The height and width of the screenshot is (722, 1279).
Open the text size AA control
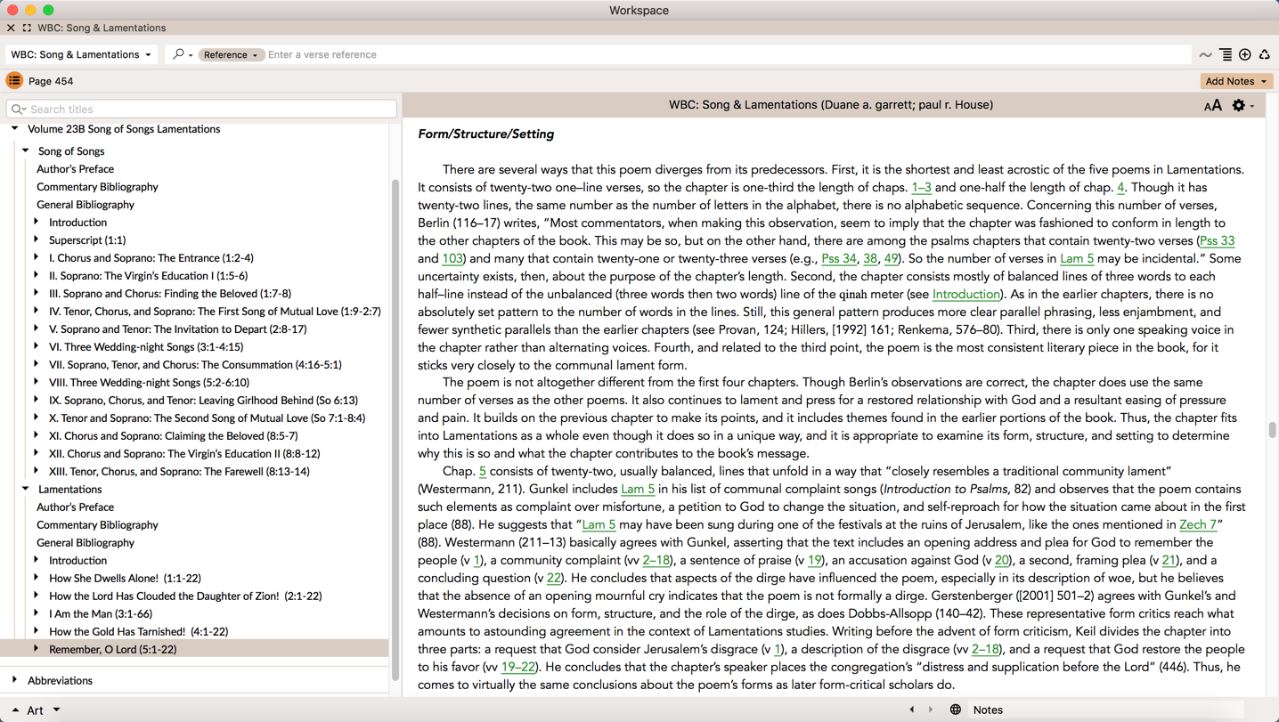pyautogui.click(x=1212, y=106)
